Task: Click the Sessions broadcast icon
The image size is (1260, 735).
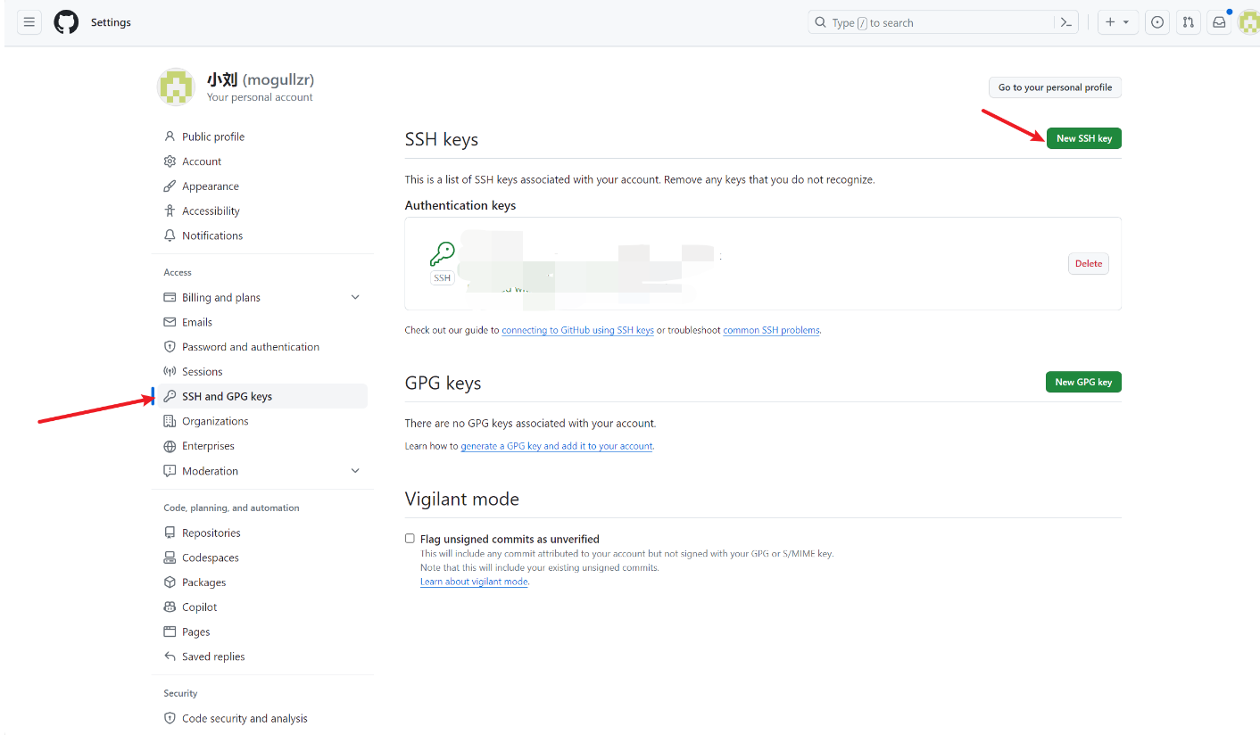Action: [x=170, y=371]
